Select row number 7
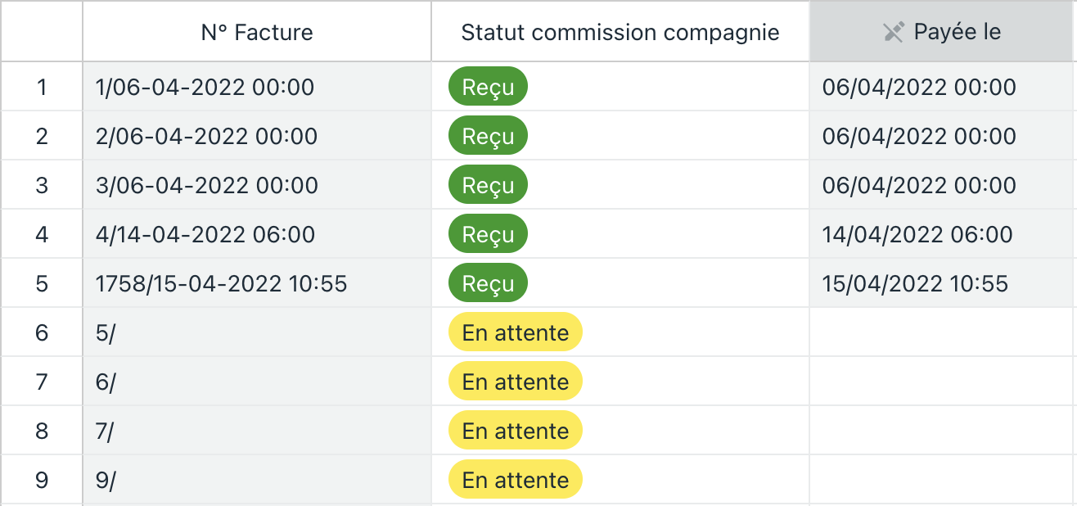1077x506 pixels. coord(42,382)
